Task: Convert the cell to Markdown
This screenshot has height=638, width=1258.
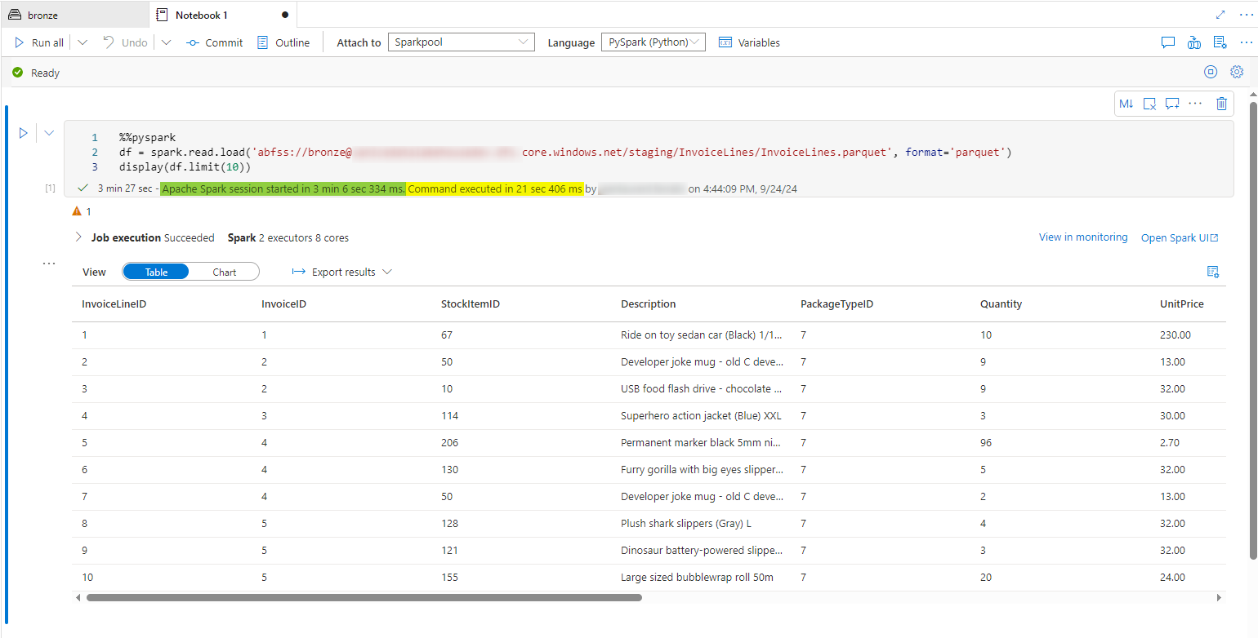Action: tap(1126, 104)
